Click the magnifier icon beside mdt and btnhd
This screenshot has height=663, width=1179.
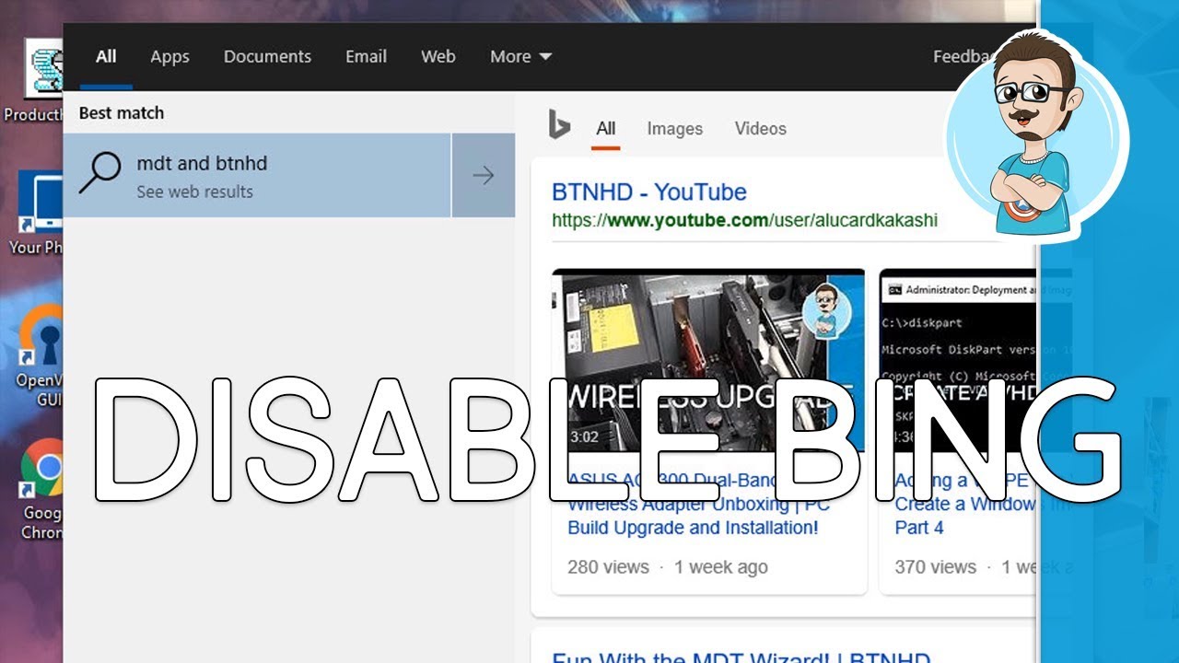click(99, 172)
